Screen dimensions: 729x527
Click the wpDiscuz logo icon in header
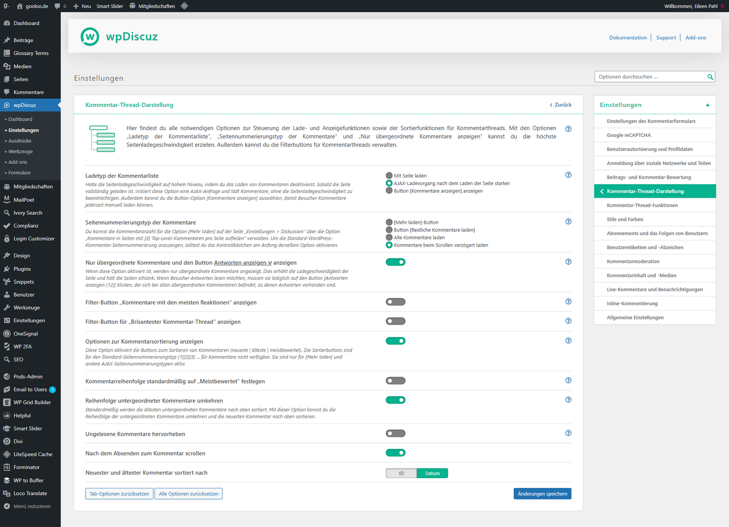click(x=90, y=37)
